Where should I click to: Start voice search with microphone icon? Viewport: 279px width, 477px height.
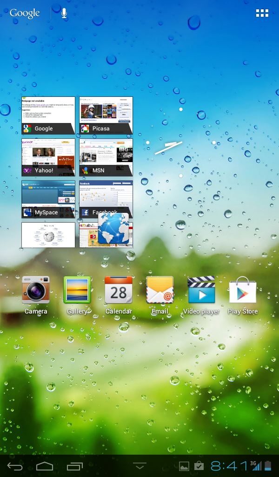(64, 13)
